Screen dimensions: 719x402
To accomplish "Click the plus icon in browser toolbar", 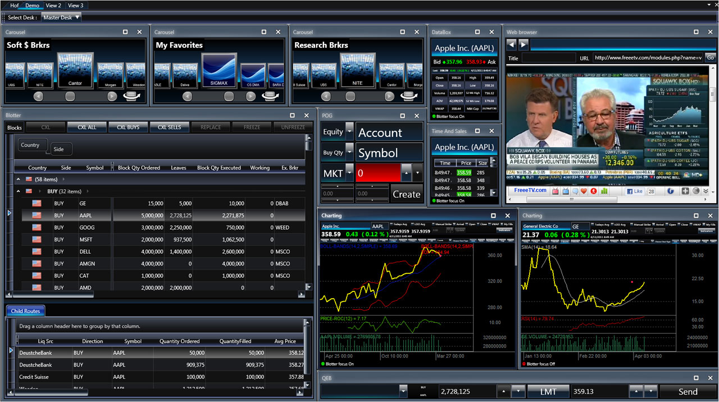I will click(685, 191).
